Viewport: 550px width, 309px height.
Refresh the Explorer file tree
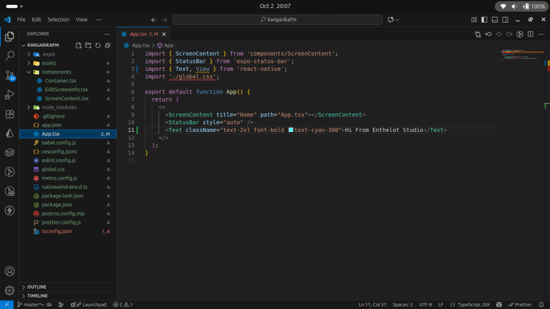pos(98,46)
